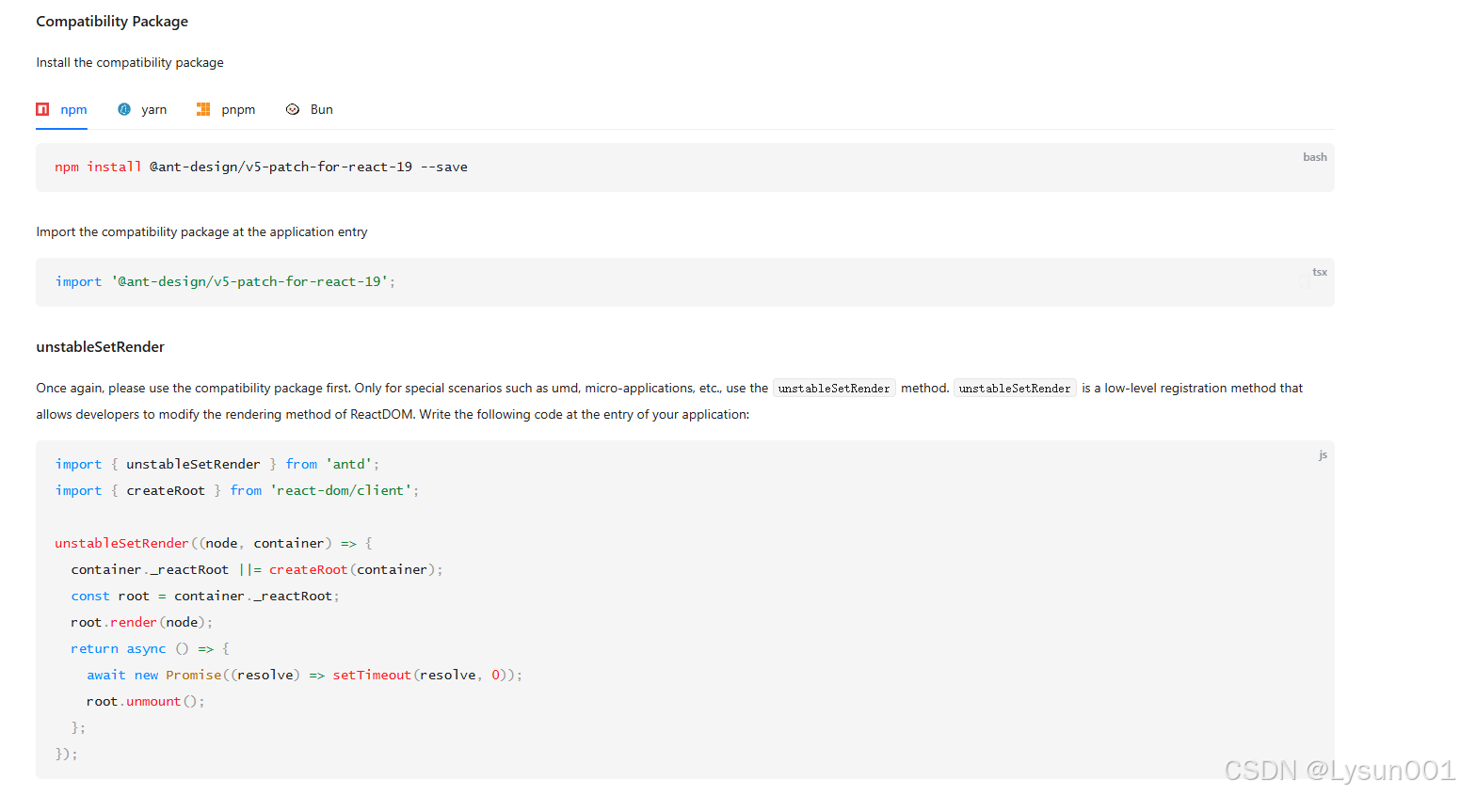
Task: Click the CSDN @Lysun001 watermark text
Action: click(x=1339, y=770)
